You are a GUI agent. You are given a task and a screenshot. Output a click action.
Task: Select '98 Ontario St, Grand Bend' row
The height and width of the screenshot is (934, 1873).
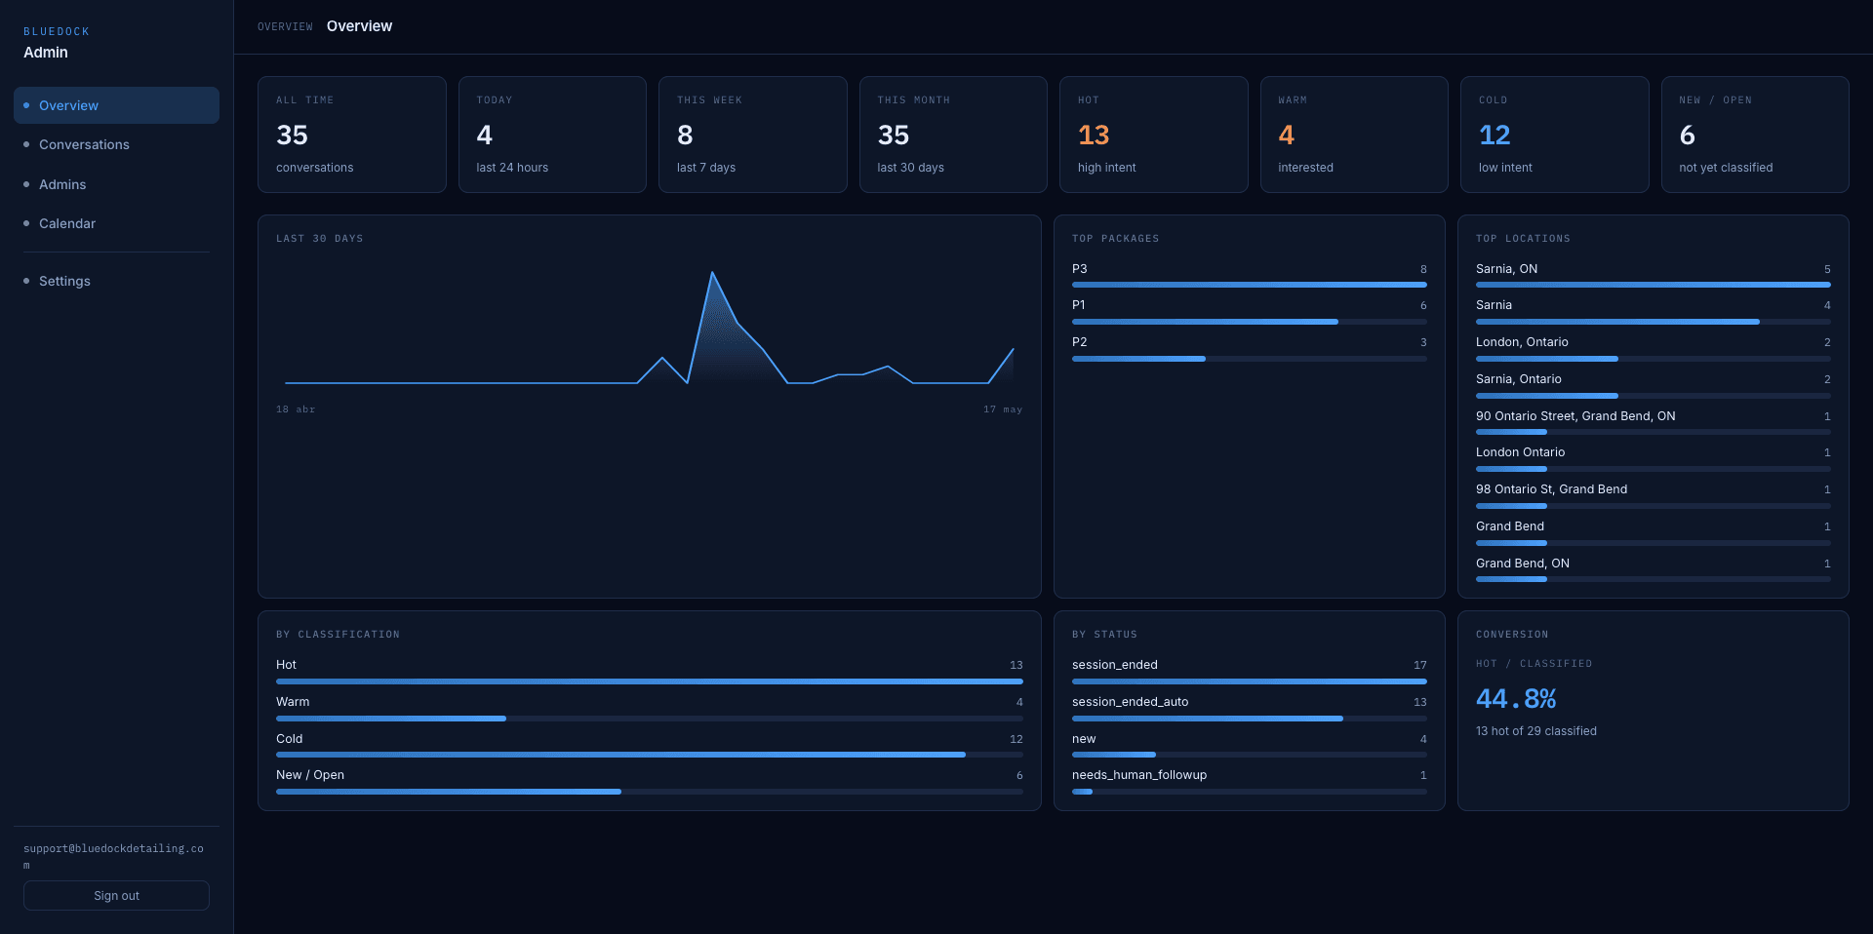tap(1654, 497)
